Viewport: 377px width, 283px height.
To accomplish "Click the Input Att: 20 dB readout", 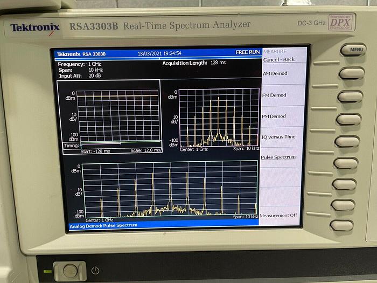I will [80, 75].
